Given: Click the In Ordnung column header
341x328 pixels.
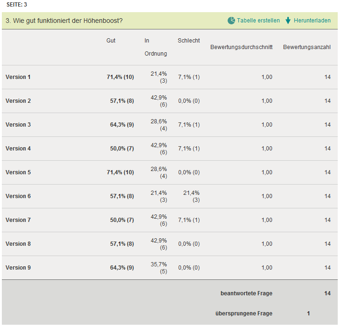Looking at the screenshot, I should [x=156, y=47].
